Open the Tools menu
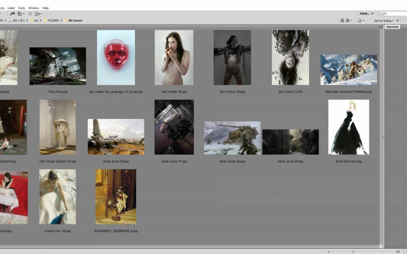 pos(21,8)
